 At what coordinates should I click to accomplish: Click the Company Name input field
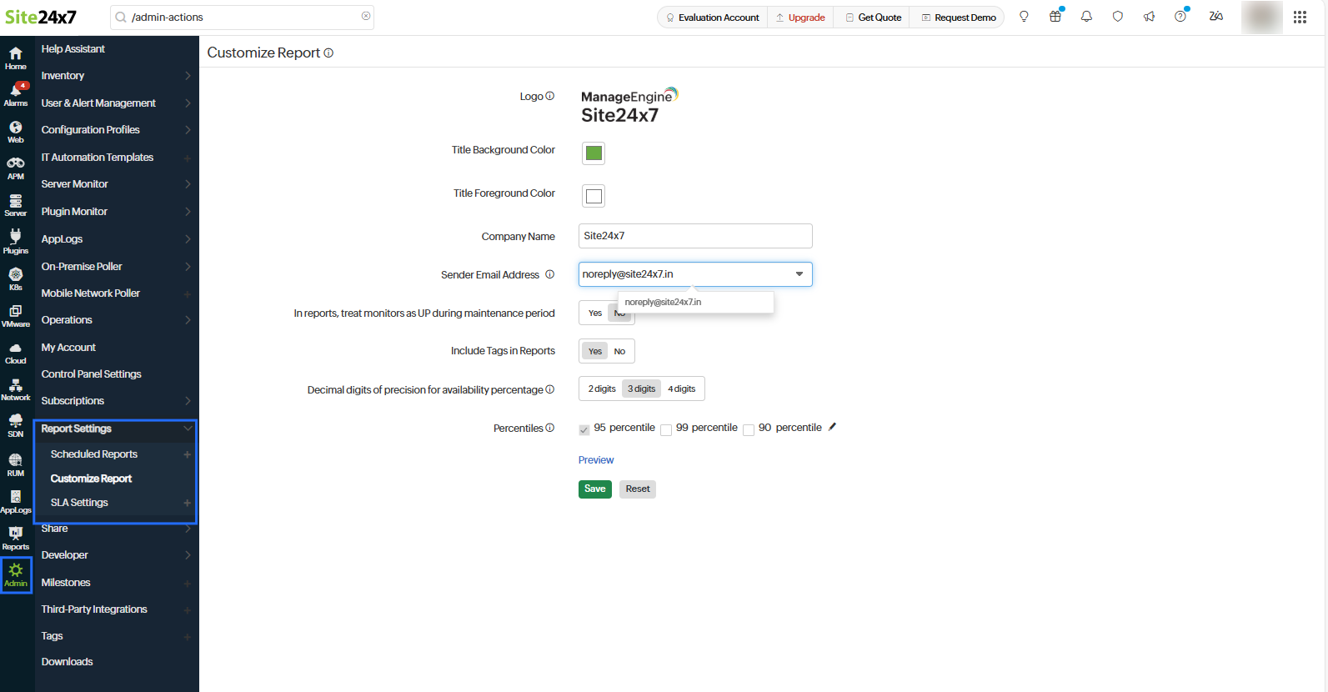click(695, 236)
